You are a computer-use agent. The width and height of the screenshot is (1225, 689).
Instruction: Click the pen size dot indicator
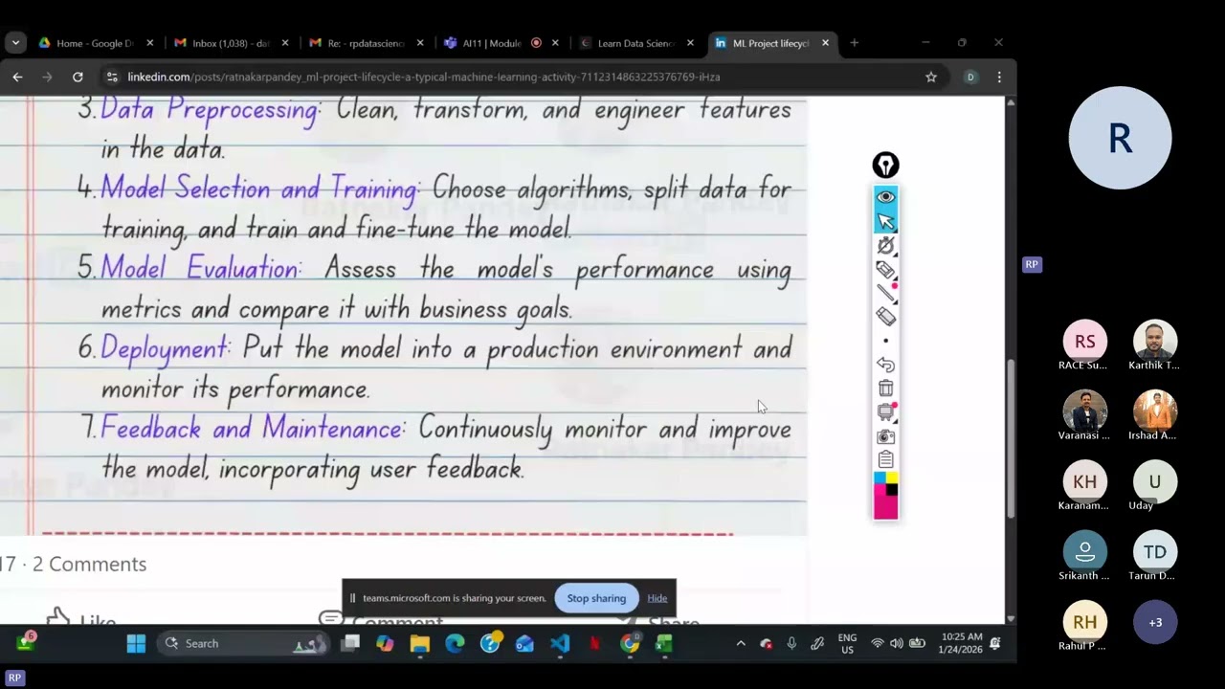point(885,341)
